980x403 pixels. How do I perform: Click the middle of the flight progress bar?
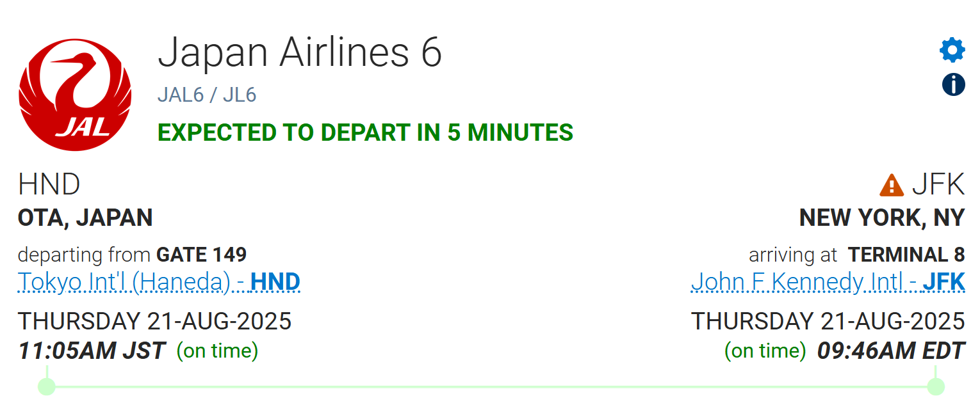(x=491, y=386)
